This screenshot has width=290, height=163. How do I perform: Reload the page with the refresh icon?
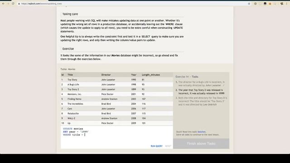[x=13, y=4]
